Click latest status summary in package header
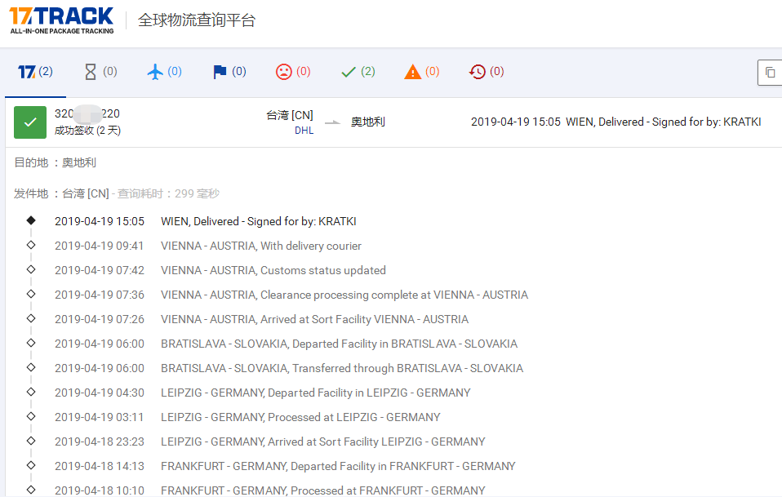Screen dimensions: 782x497 click(615, 122)
